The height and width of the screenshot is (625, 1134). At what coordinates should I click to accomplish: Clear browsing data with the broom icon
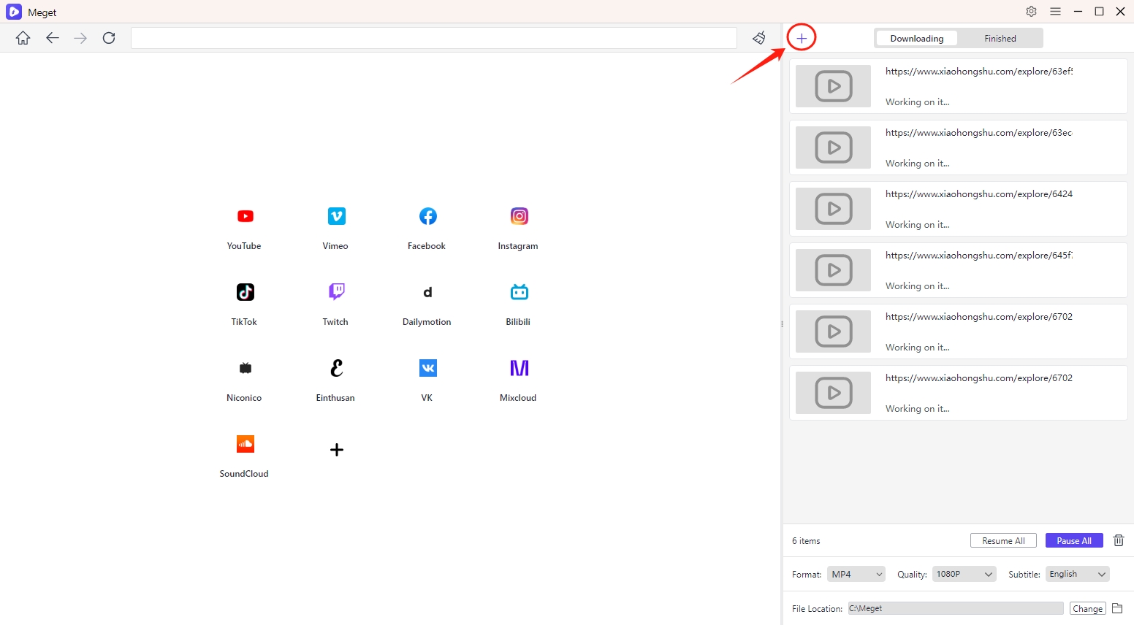(x=759, y=38)
